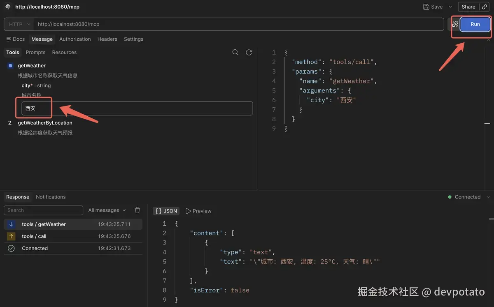Open the Response tab
The width and height of the screenshot is (494, 307).
tap(18, 197)
